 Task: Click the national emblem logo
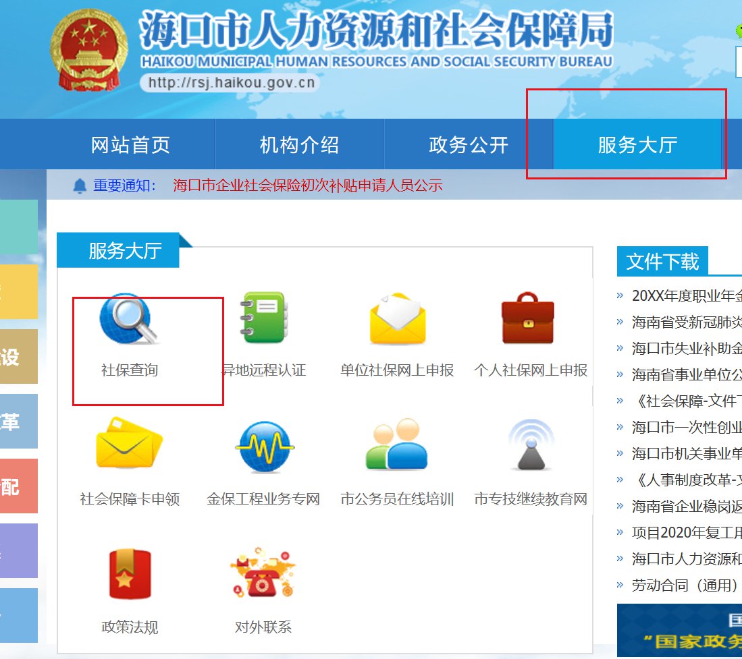(x=88, y=51)
